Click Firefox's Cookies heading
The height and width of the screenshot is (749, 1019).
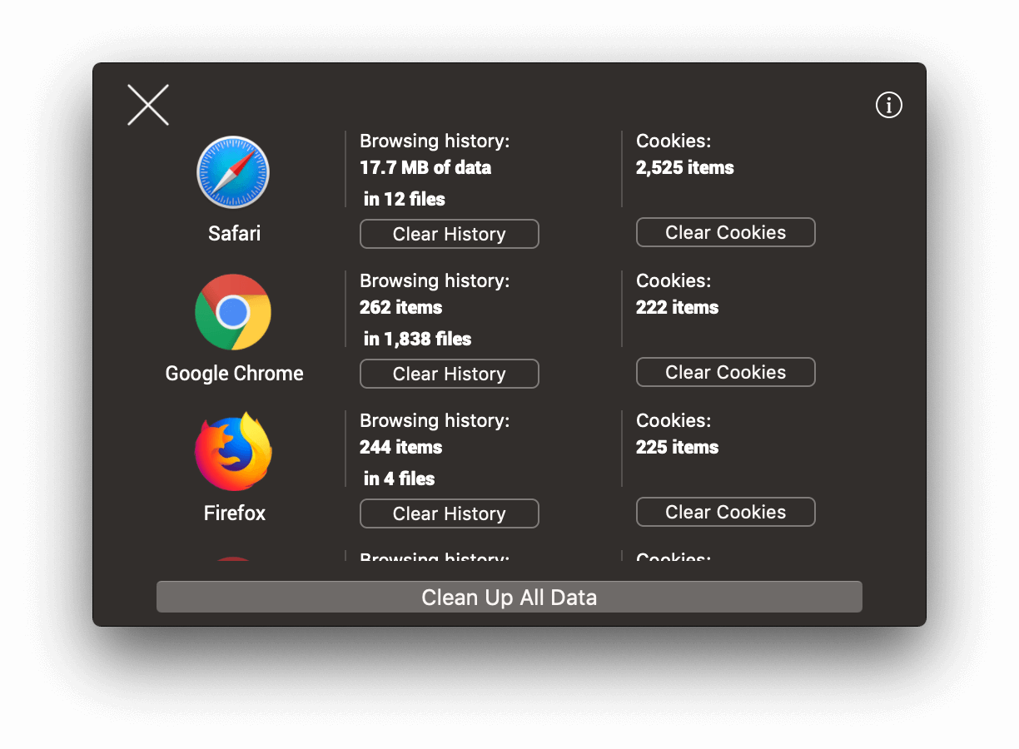coord(674,421)
